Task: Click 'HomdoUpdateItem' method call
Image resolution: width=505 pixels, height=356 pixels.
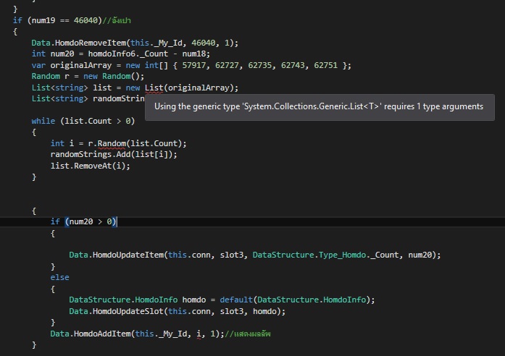Action: (x=128, y=255)
